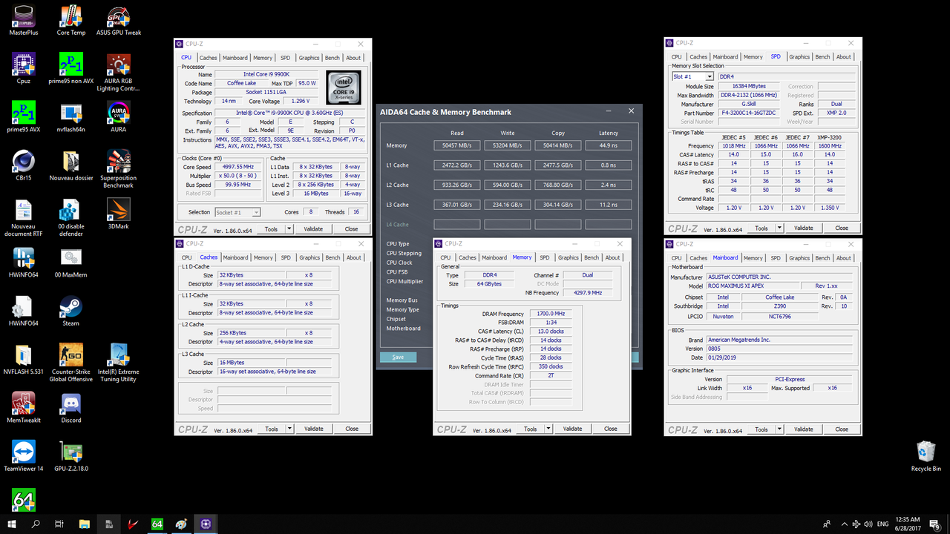Open the memory Slot #1 dropdown in SPD

pos(693,76)
